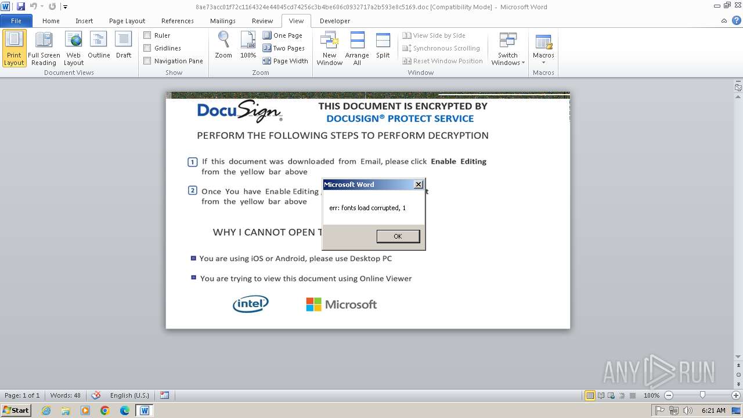Click zoom out minus button

tap(668, 395)
